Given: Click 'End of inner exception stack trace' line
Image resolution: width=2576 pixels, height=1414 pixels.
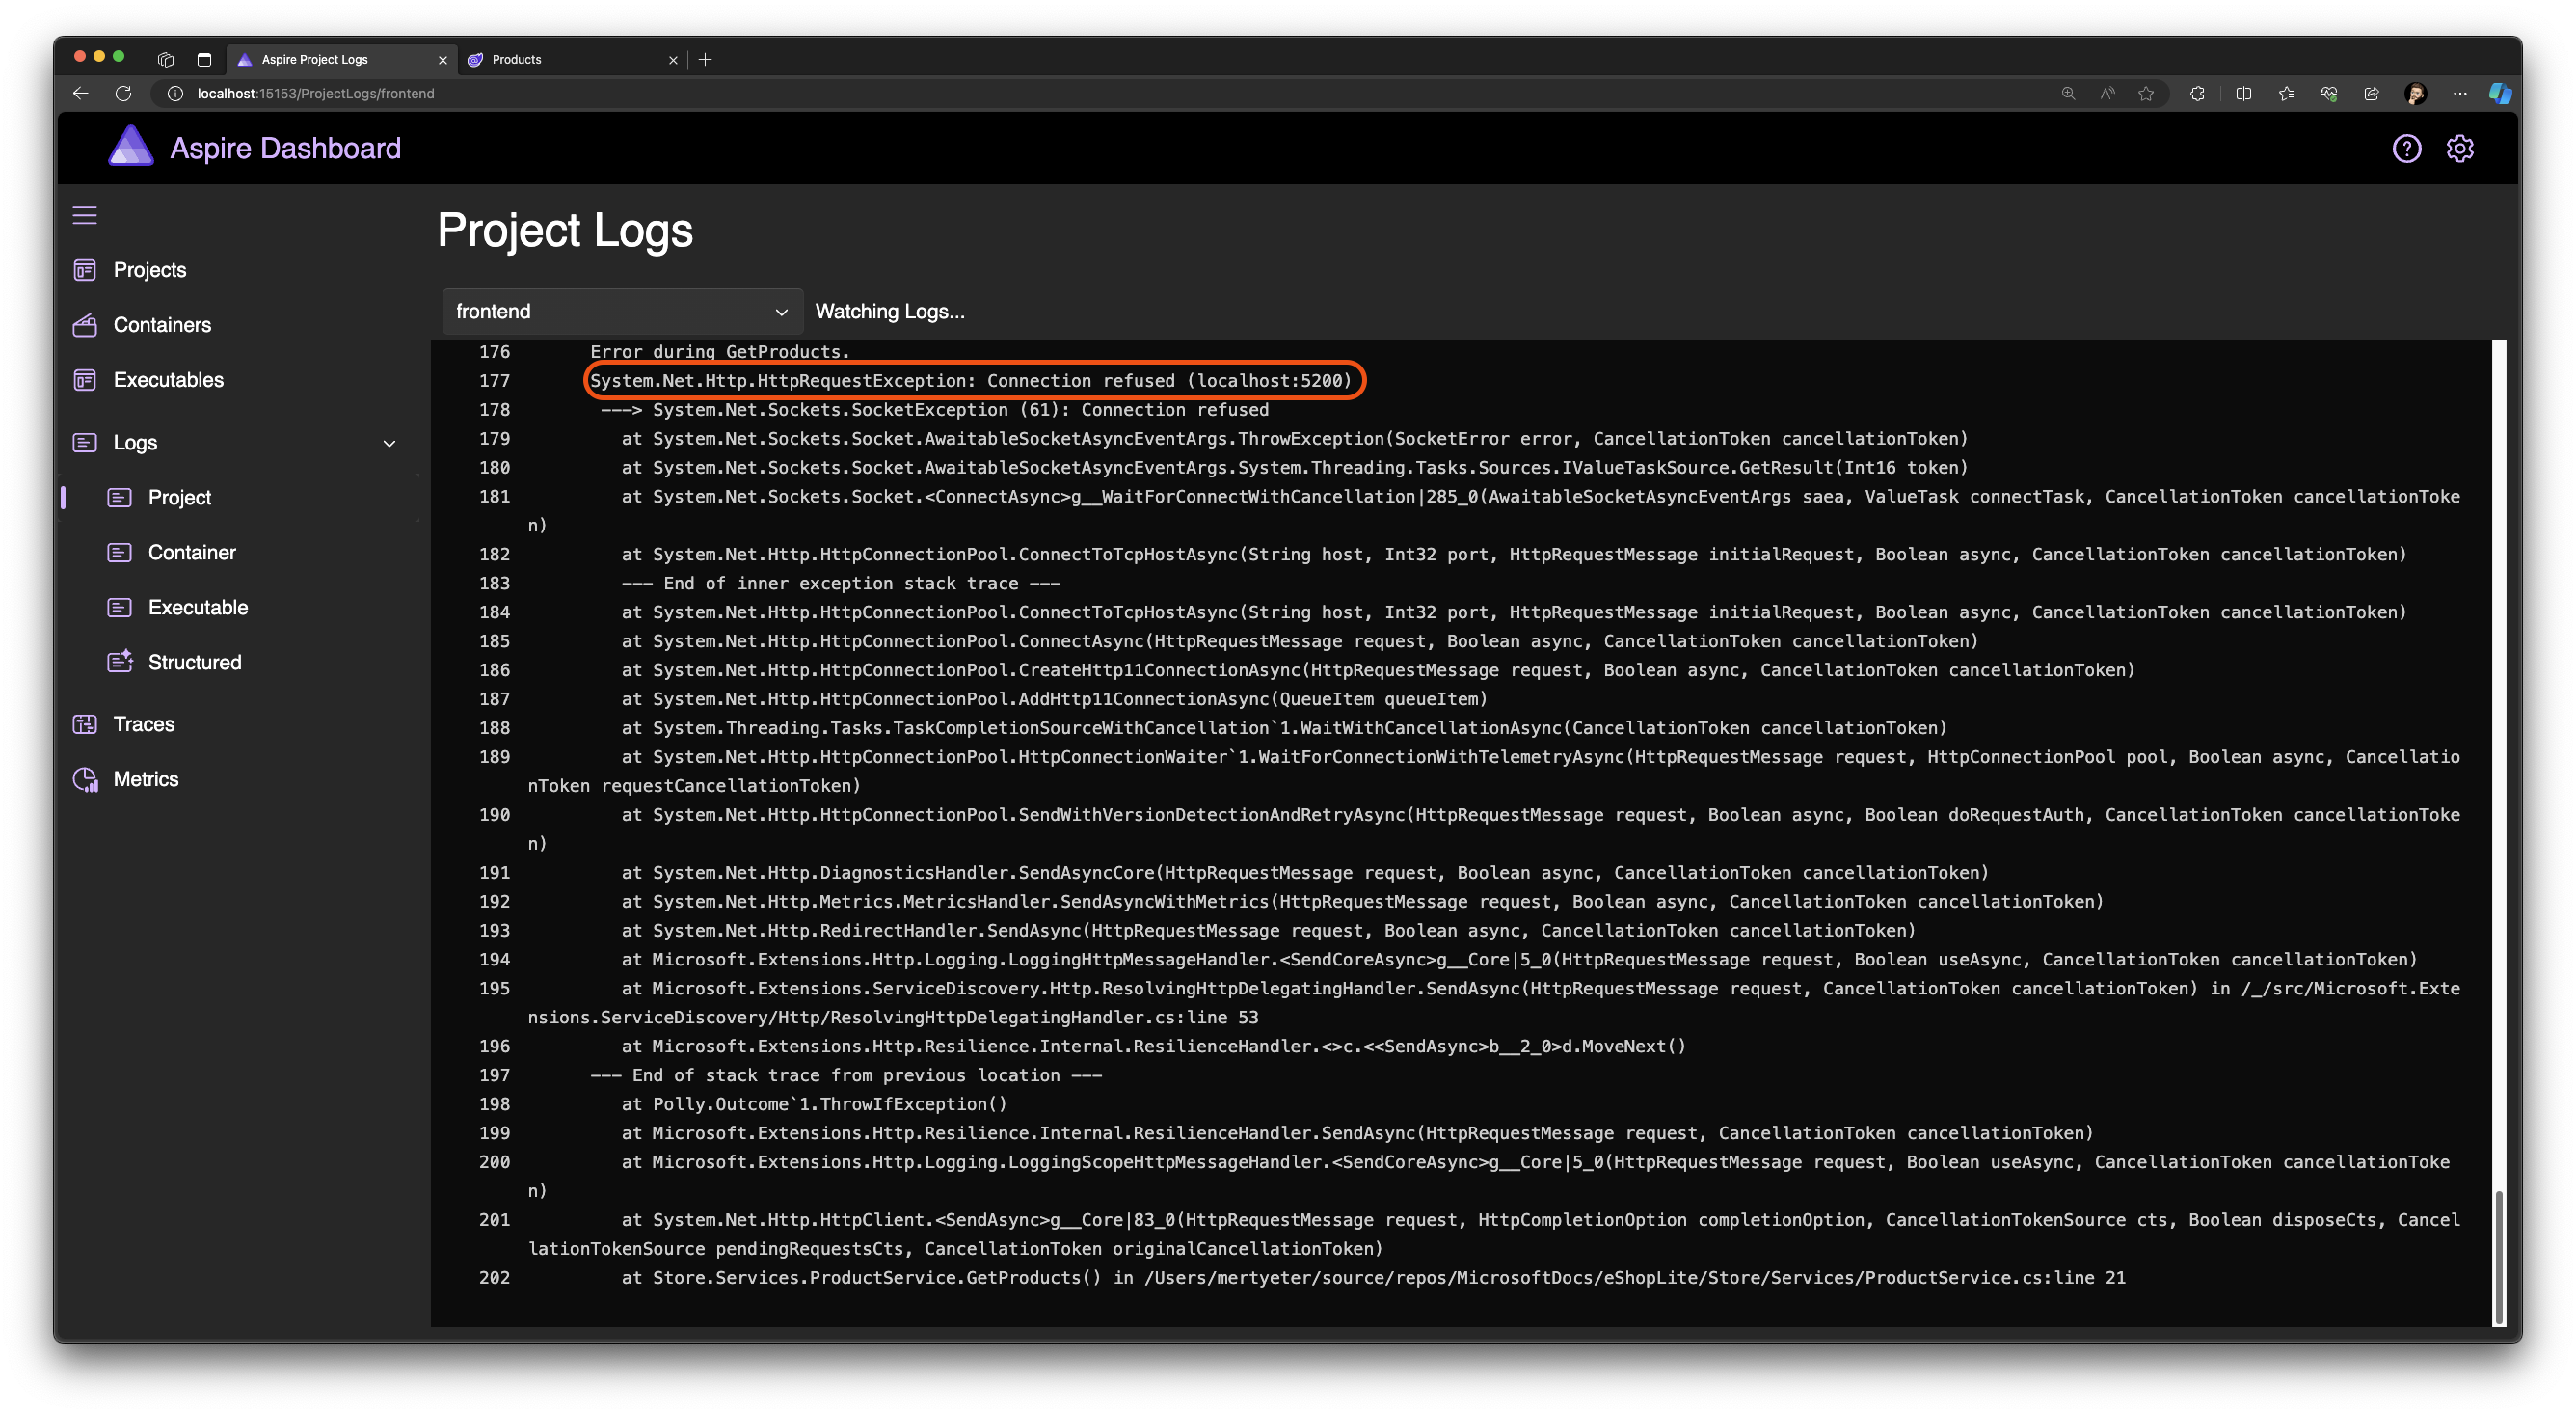Looking at the screenshot, I should 840,583.
